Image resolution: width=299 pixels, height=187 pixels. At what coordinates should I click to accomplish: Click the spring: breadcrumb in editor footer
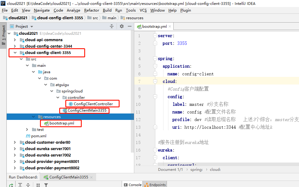coord(196,170)
